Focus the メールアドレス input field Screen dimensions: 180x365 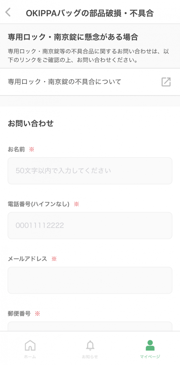90,280
